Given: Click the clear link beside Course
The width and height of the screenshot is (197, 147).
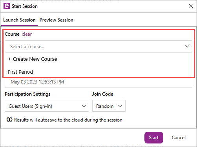Looking at the screenshot, I should point(27,34).
